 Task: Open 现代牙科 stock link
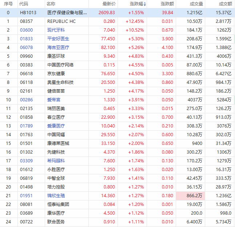pyautogui.click(x=56, y=30)
